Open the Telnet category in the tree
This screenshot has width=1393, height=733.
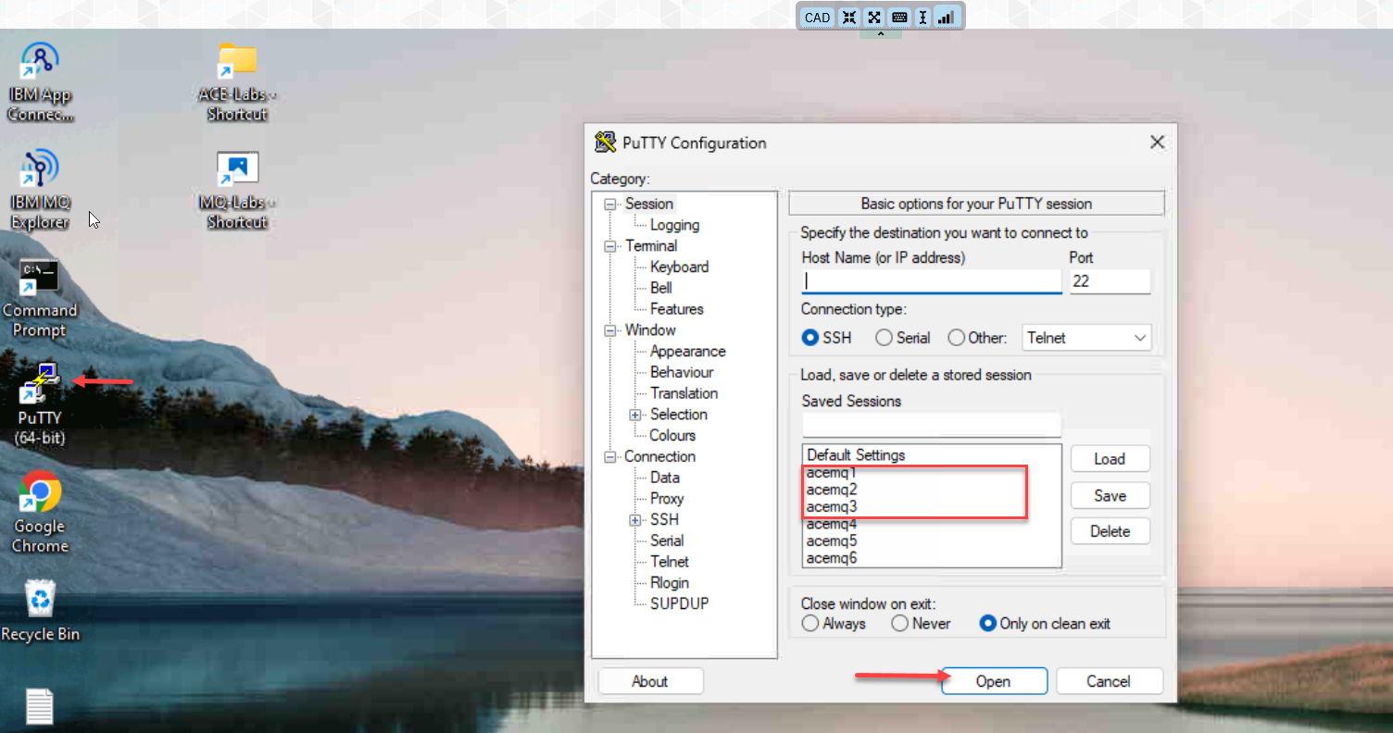click(670, 562)
